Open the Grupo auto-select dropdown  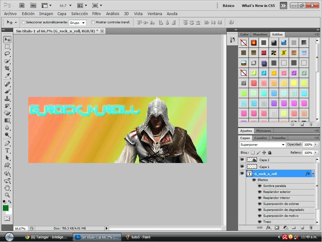(x=77, y=23)
